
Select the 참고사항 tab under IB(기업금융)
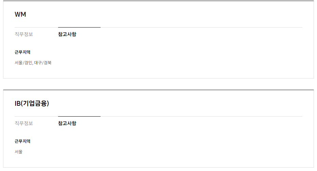coord(67,123)
